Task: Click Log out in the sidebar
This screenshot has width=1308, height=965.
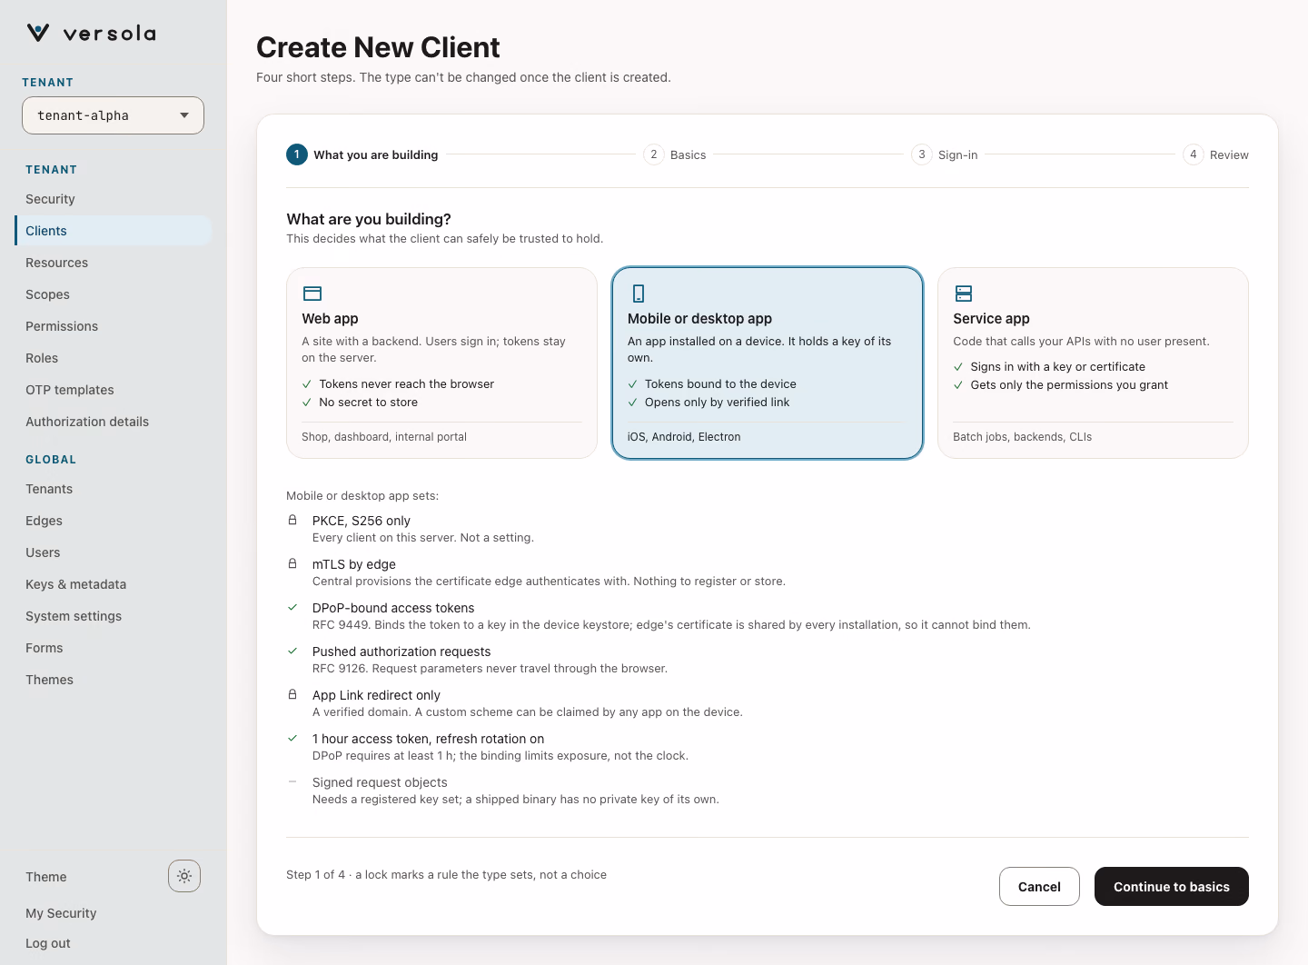Action: (48, 943)
